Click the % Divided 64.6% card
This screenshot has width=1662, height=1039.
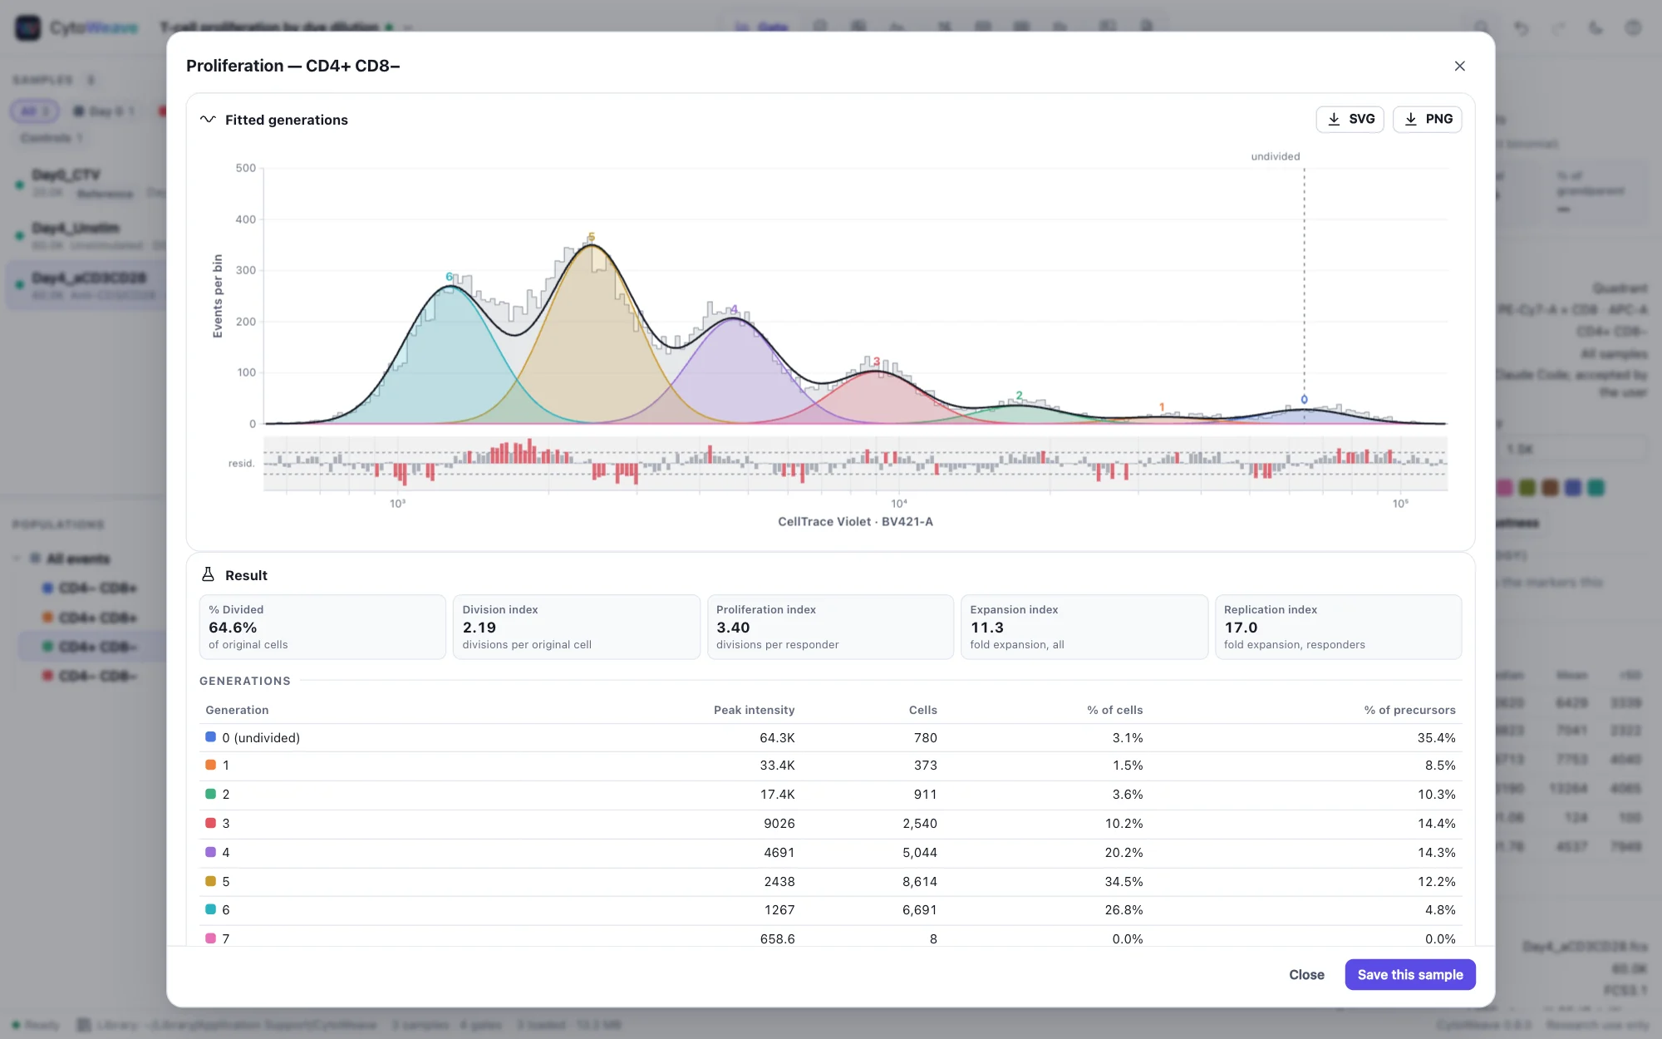(x=322, y=627)
